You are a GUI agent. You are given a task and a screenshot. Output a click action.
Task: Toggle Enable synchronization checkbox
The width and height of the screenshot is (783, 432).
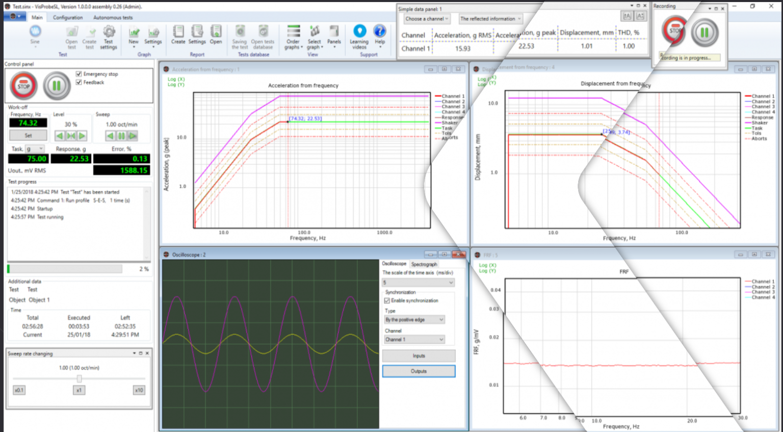[x=387, y=300]
